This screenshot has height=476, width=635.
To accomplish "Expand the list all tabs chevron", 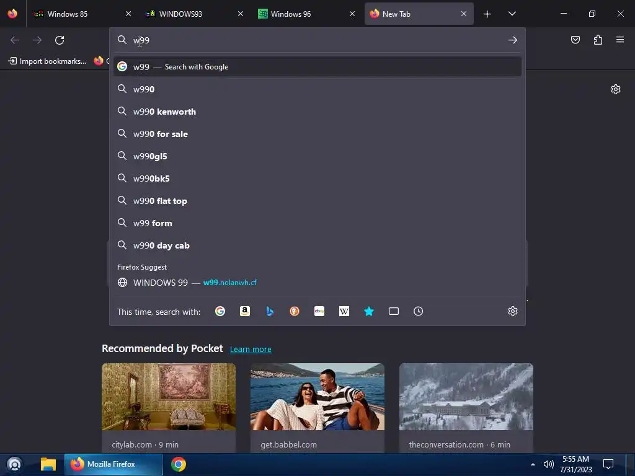I will pos(512,14).
